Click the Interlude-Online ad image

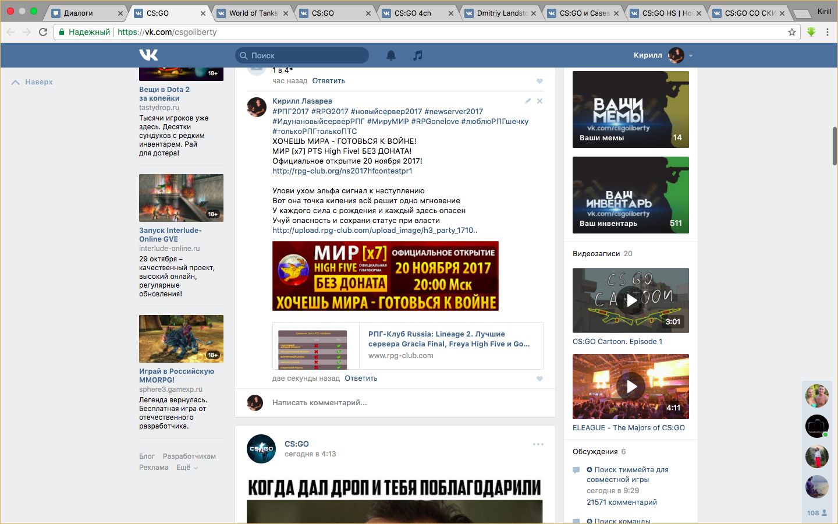tap(181, 198)
